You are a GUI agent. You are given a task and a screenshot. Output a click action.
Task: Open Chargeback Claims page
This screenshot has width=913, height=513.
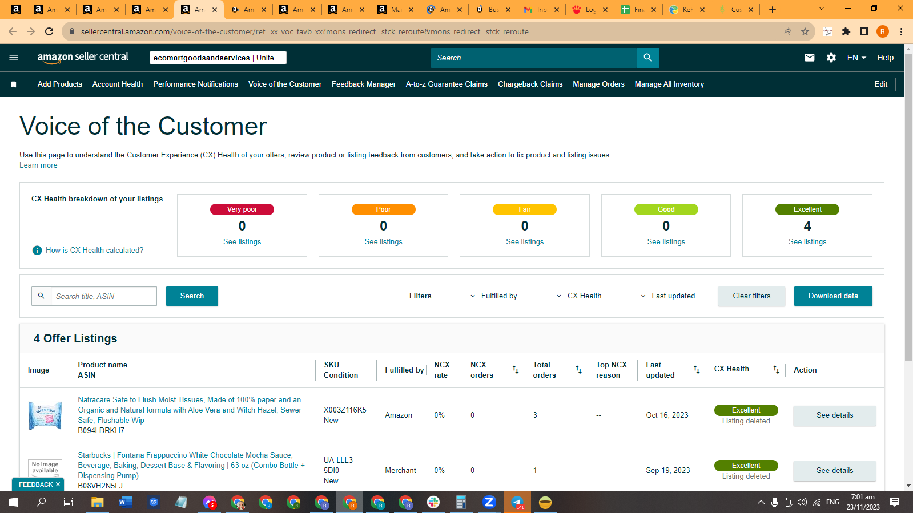tap(530, 84)
